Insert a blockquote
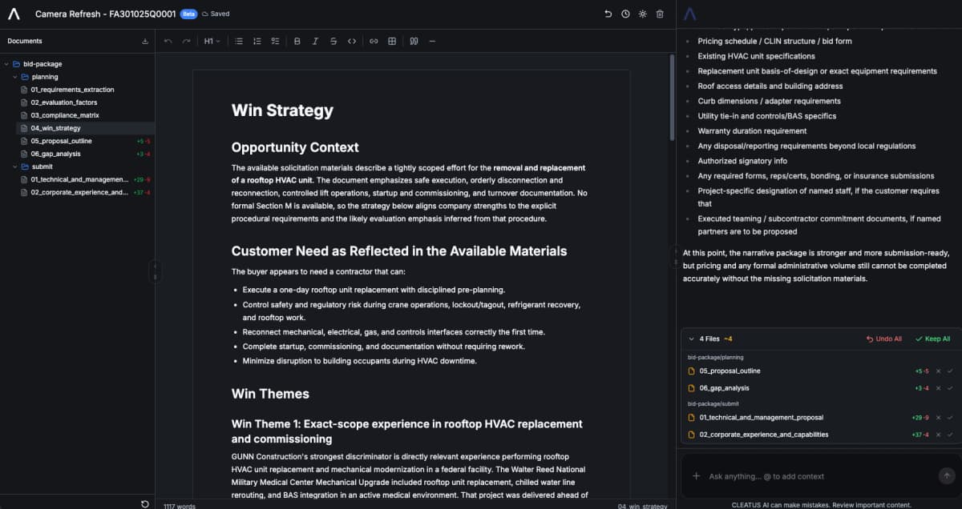 pyautogui.click(x=413, y=42)
